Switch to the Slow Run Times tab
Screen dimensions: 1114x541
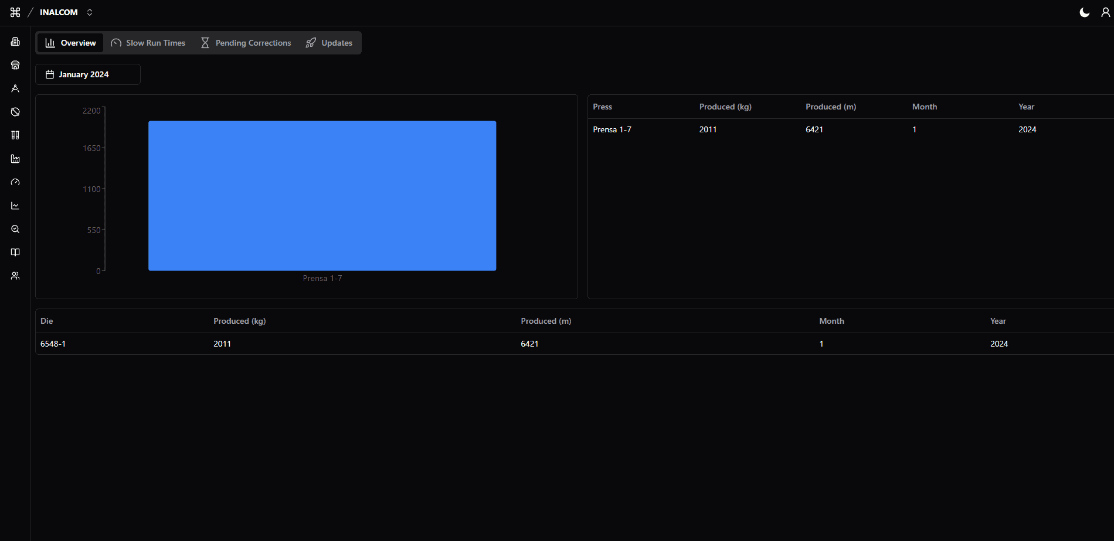pyautogui.click(x=148, y=43)
